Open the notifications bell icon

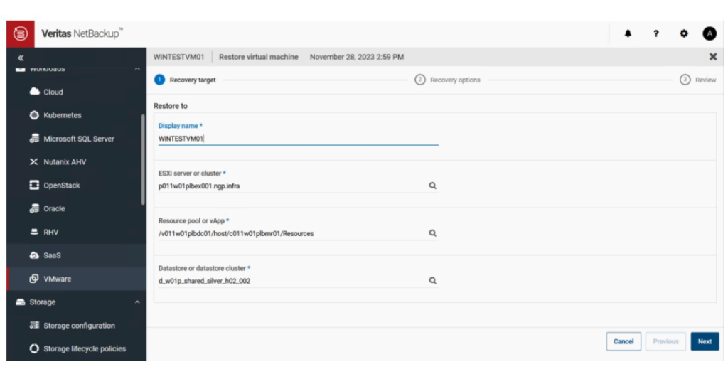pyautogui.click(x=628, y=33)
